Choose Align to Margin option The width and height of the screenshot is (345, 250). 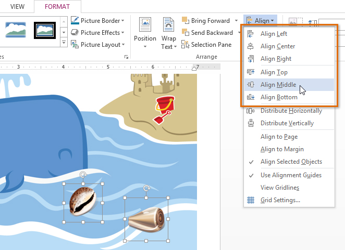click(x=289, y=149)
